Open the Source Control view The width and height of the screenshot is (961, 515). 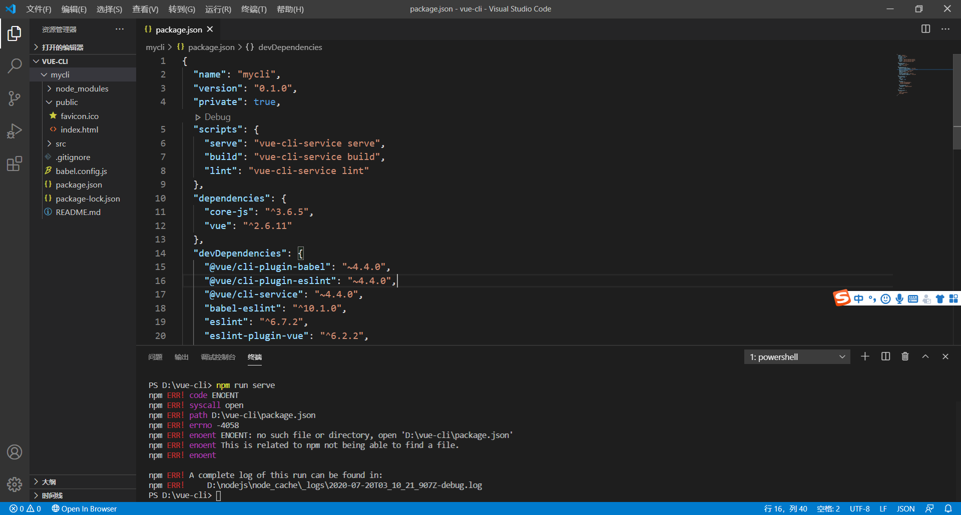(x=15, y=98)
